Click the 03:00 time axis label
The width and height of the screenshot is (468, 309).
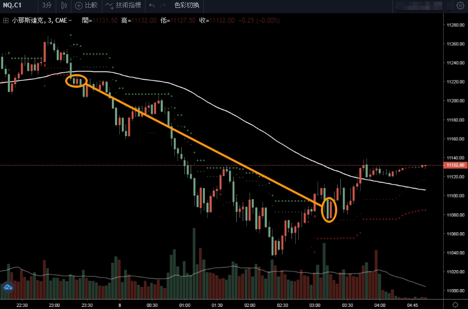315,305
